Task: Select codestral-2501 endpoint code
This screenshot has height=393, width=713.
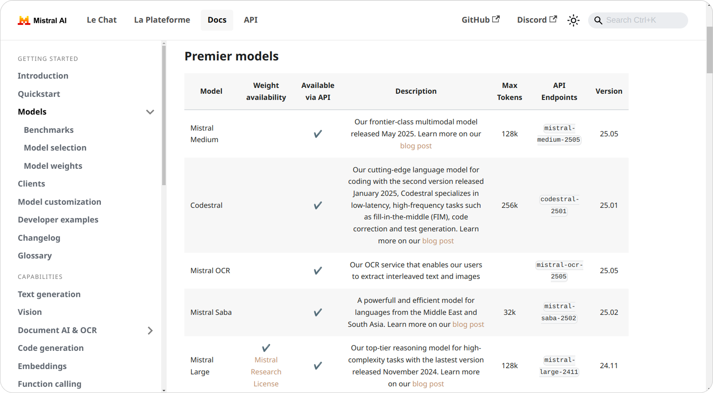Action: pos(559,205)
